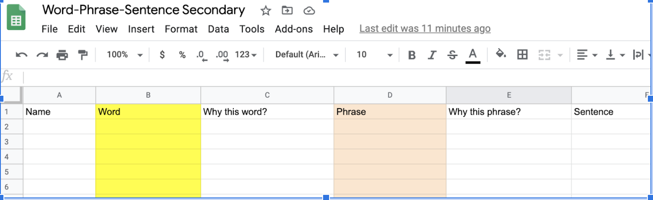Open the font size 10 dropdown
The image size is (653, 200).
[x=374, y=55]
